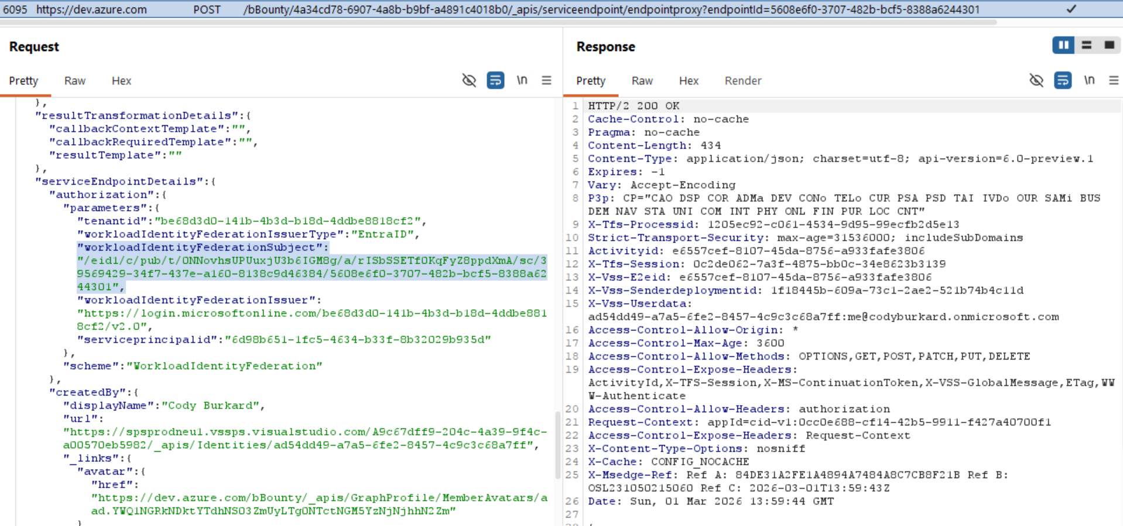Open the Hex tab in Response
Viewport: 1123px width, 526px height.
pyautogui.click(x=689, y=81)
